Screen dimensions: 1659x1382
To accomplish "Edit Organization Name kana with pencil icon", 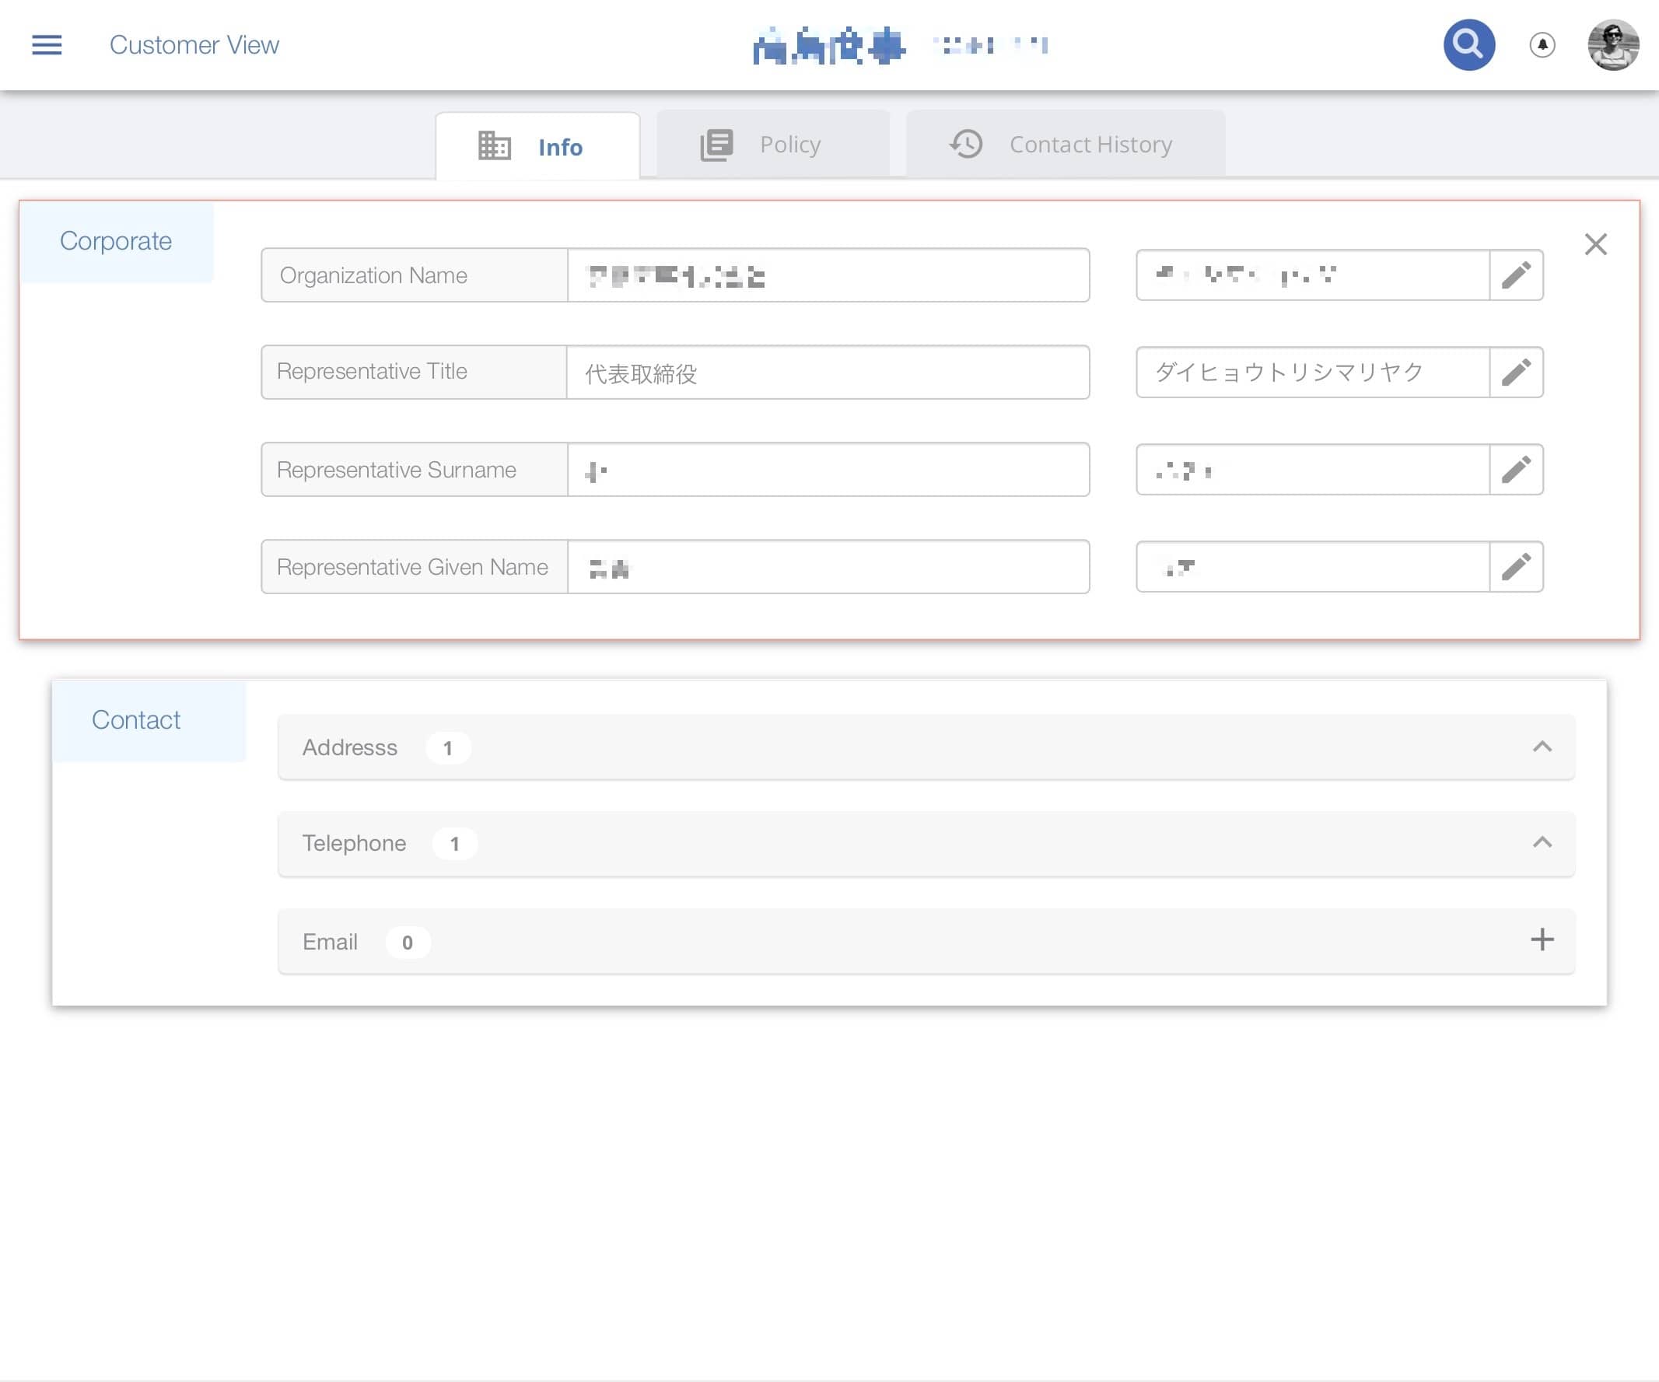I will pyautogui.click(x=1515, y=275).
